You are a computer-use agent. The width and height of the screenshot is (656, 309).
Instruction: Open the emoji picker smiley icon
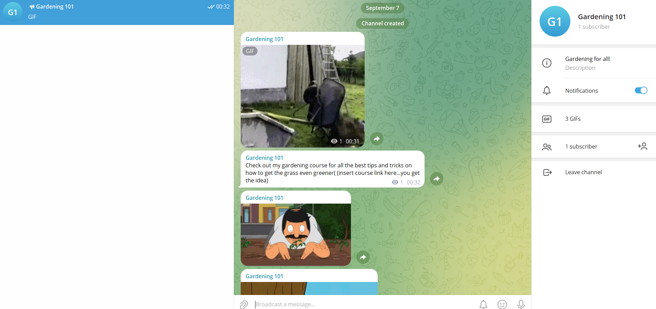[x=502, y=304]
